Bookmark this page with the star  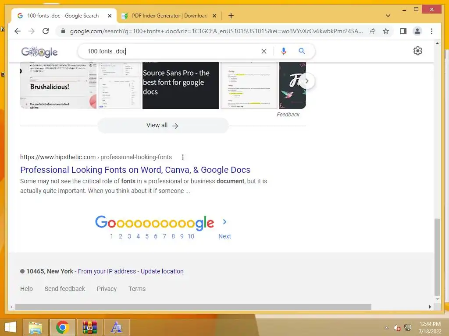click(386, 31)
